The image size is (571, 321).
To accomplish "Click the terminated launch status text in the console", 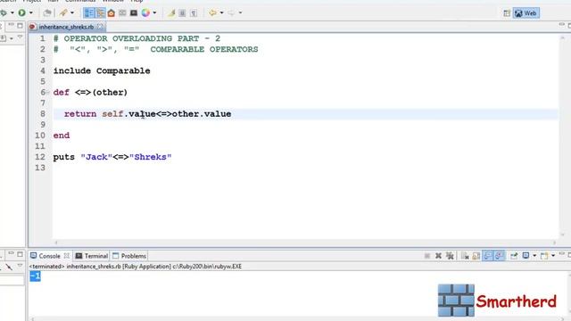I will [x=135, y=267].
